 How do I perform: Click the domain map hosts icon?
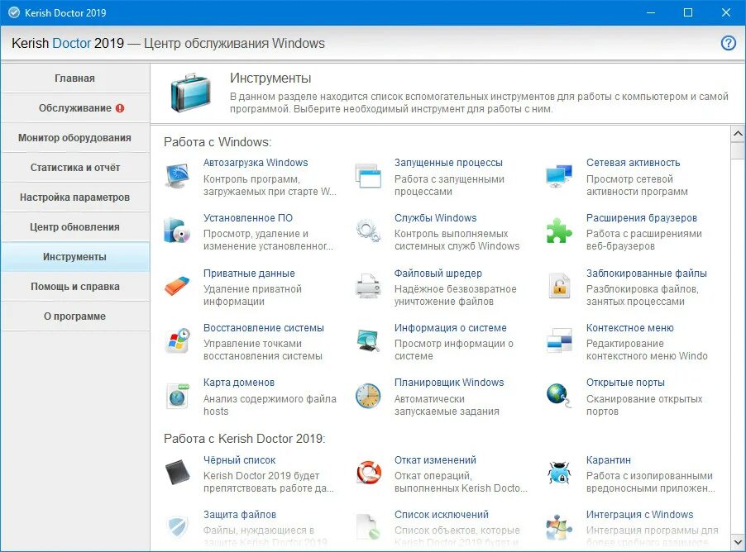coord(178,396)
